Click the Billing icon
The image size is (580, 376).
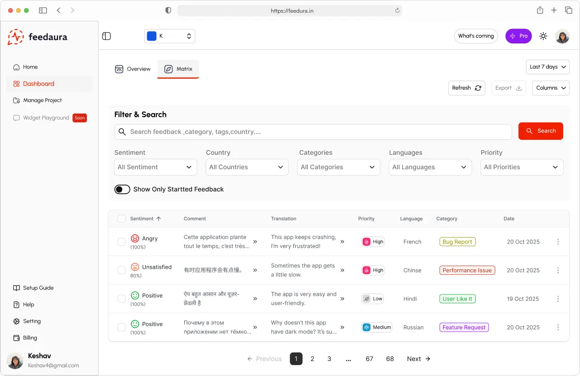coord(16,338)
